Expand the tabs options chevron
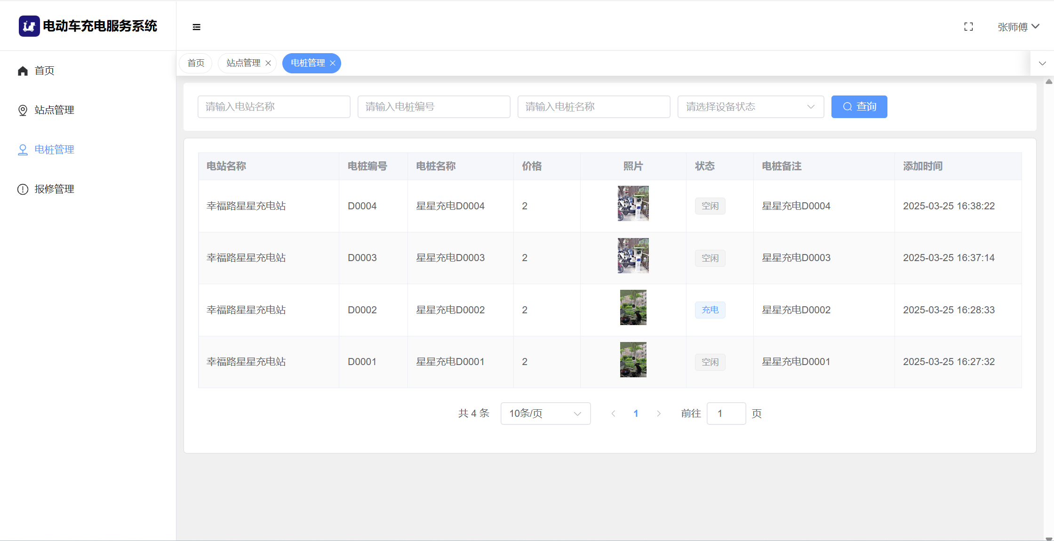Image resolution: width=1054 pixels, height=541 pixels. pos(1042,63)
